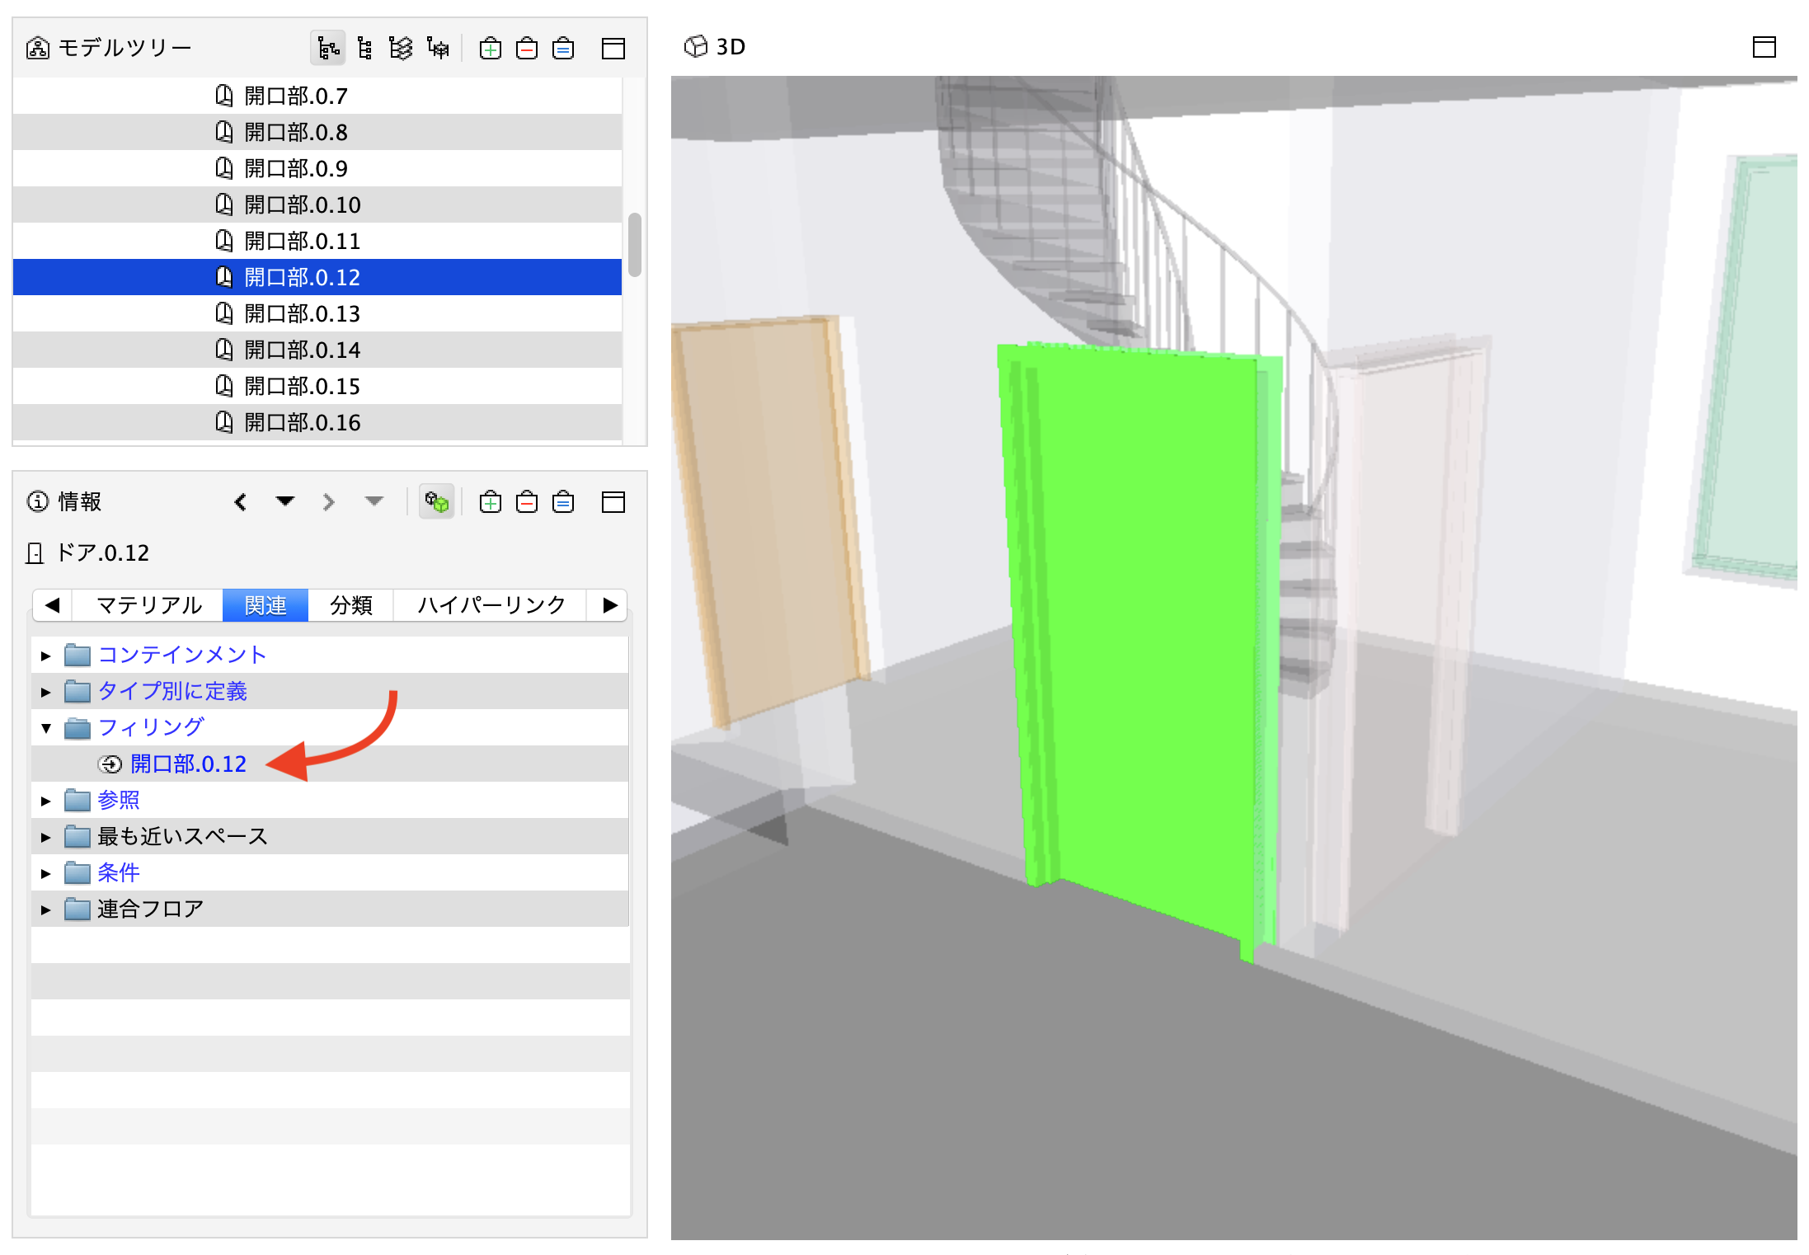Expand the 最も近いスペース folder
Screen dimensions: 1809x1255
pos(46,838)
